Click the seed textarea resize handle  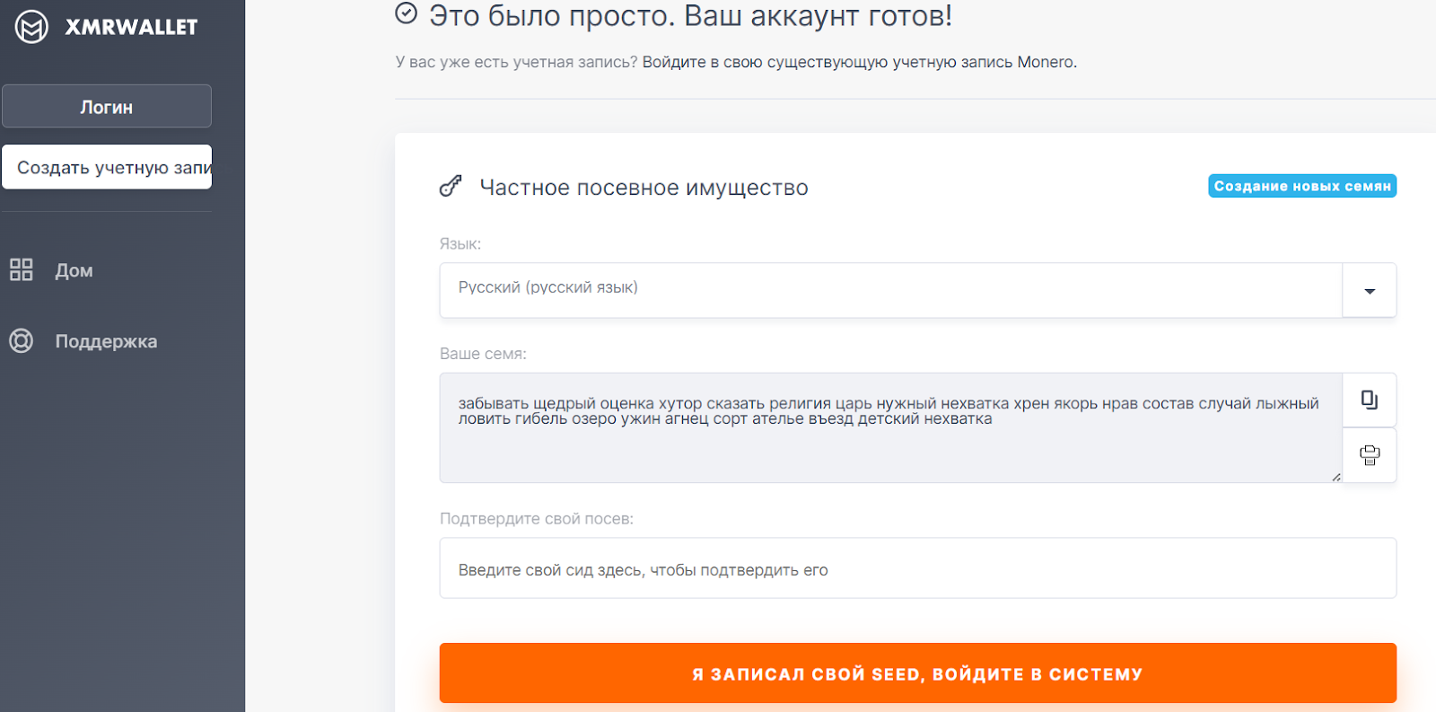pyautogui.click(x=1336, y=477)
